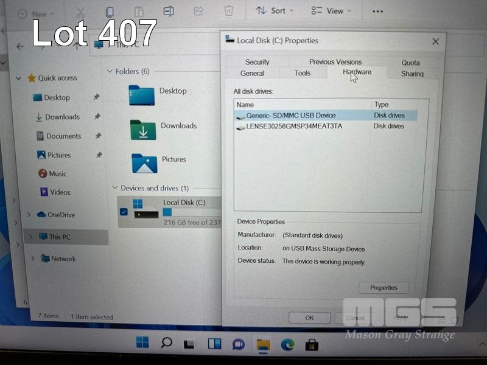Launch Microsoft Edge from the taskbar
The width and height of the screenshot is (487, 365).
click(287, 344)
